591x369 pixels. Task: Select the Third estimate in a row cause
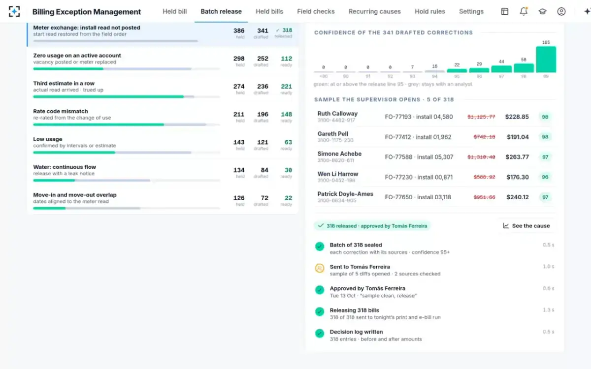163,90
